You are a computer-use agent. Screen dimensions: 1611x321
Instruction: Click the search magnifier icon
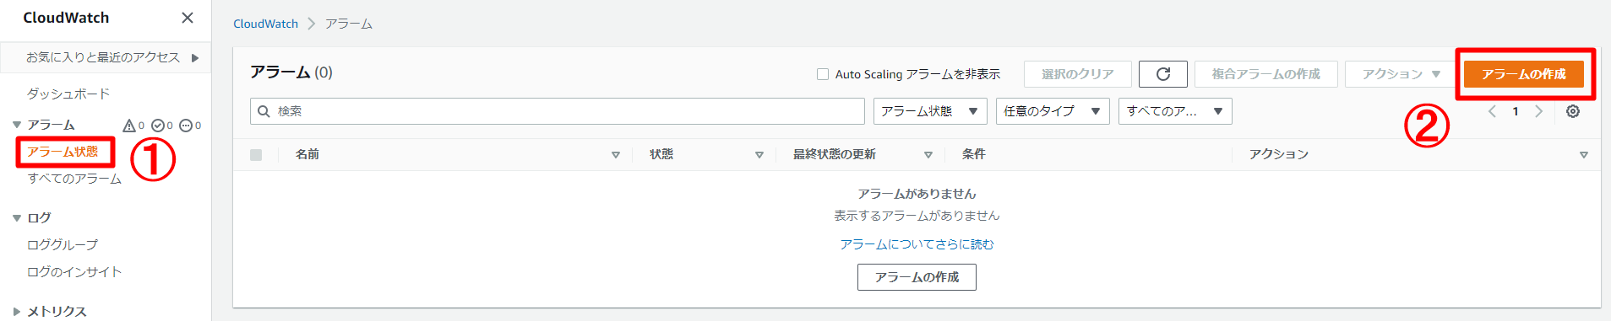click(264, 111)
